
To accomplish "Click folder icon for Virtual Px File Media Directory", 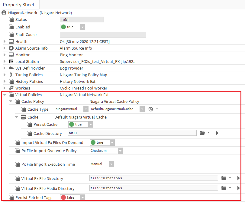I will point(224,188).
